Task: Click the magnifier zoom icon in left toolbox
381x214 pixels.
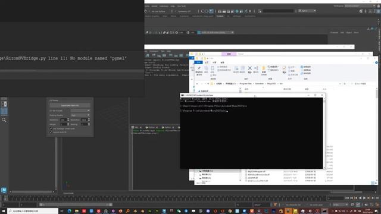Action: click(4, 120)
